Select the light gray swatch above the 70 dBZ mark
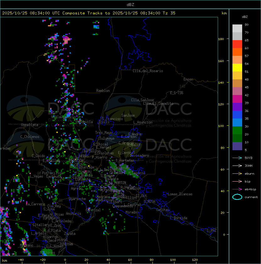261x264 pixels. coord(237,28)
